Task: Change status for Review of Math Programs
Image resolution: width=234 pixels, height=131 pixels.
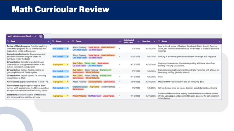Action: tap(61, 48)
